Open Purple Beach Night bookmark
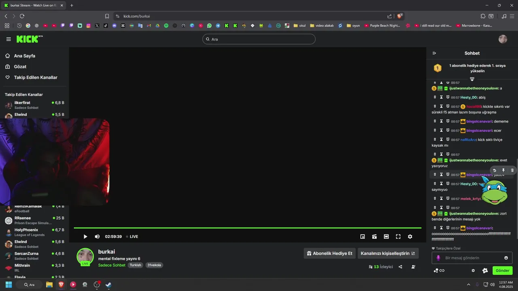This screenshot has width=518, height=291. click(x=382, y=25)
